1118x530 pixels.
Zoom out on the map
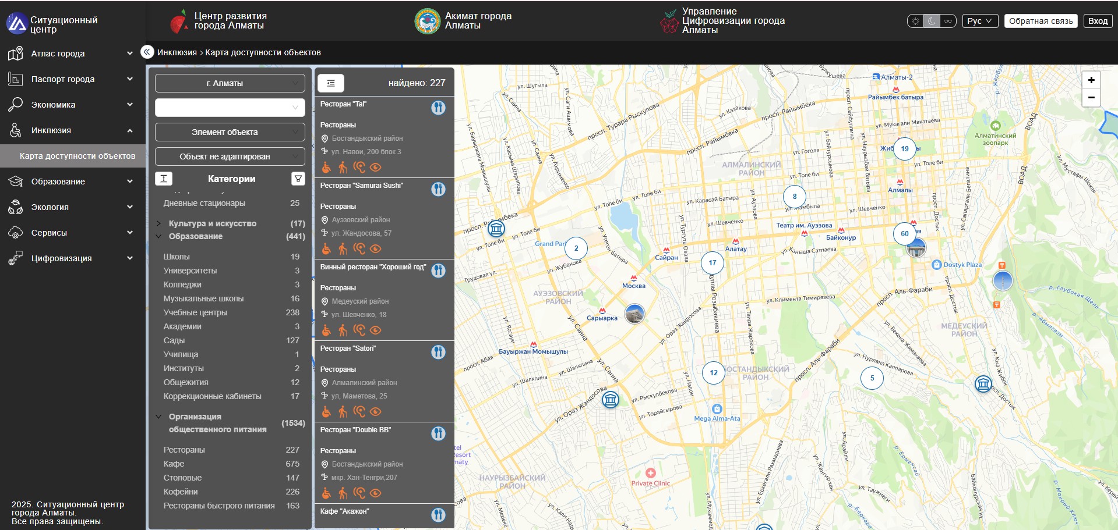(1091, 98)
